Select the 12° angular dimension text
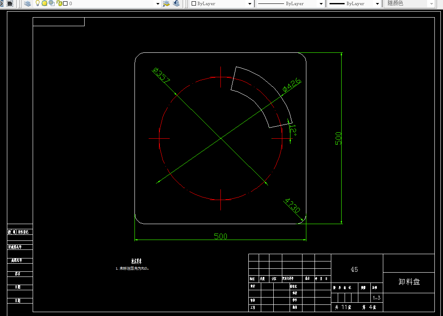The height and width of the screenshot is (316, 443). click(293, 130)
